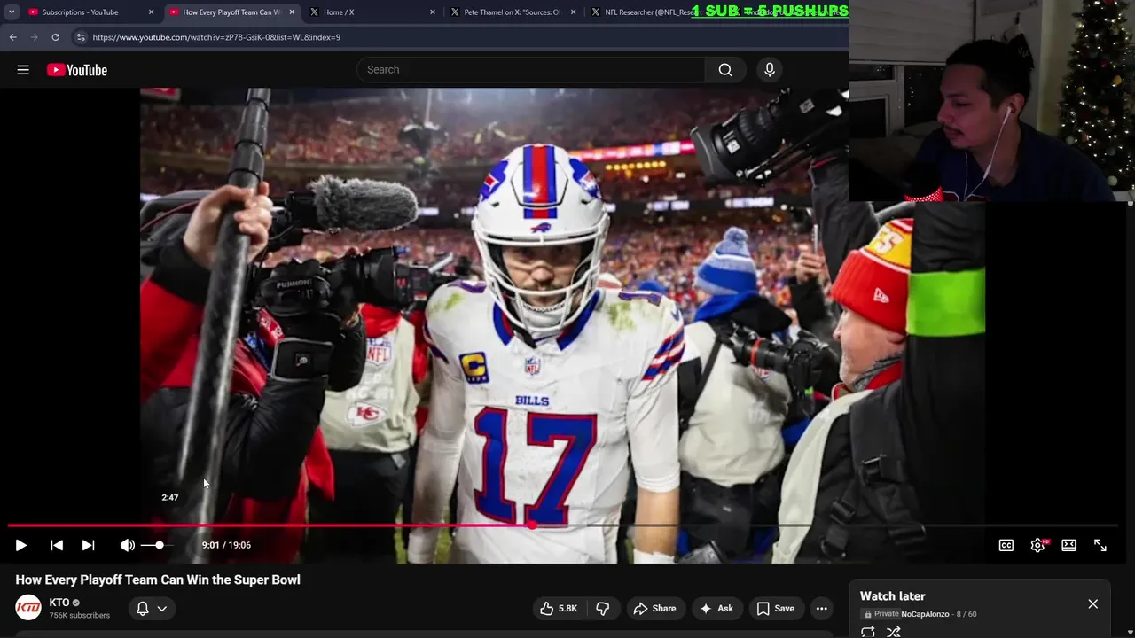The height and width of the screenshot is (638, 1135).
Task: Close the Watch later playlist panel
Action: click(x=1092, y=604)
